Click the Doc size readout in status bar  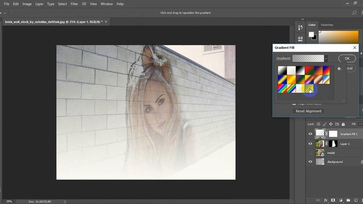[40, 202]
